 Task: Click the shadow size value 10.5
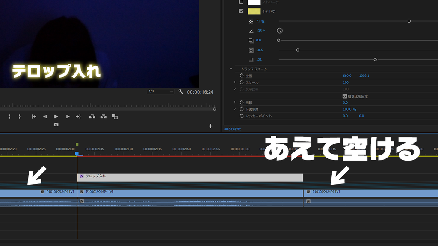tap(260, 50)
